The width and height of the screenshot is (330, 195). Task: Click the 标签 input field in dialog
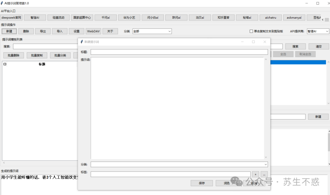pos(171,174)
